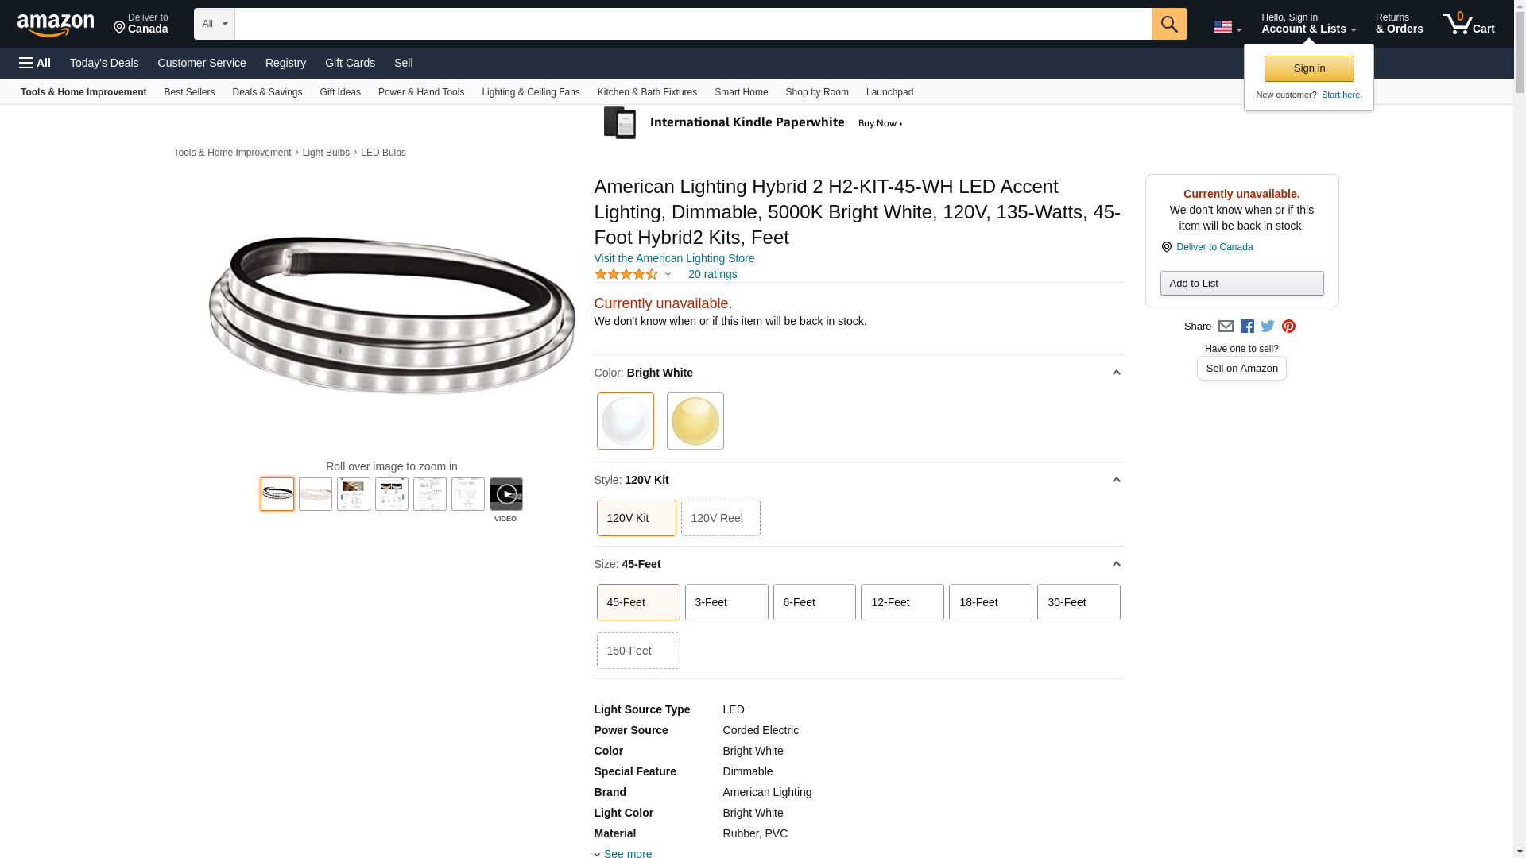The height and width of the screenshot is (858, 1526).
Task: Open the shopping cart icon
Action: pos(1468,24)
